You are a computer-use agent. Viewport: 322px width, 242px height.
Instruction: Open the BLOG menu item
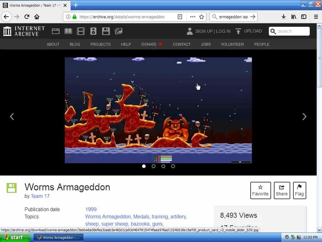pyautogui.click(x=75, y=44)
